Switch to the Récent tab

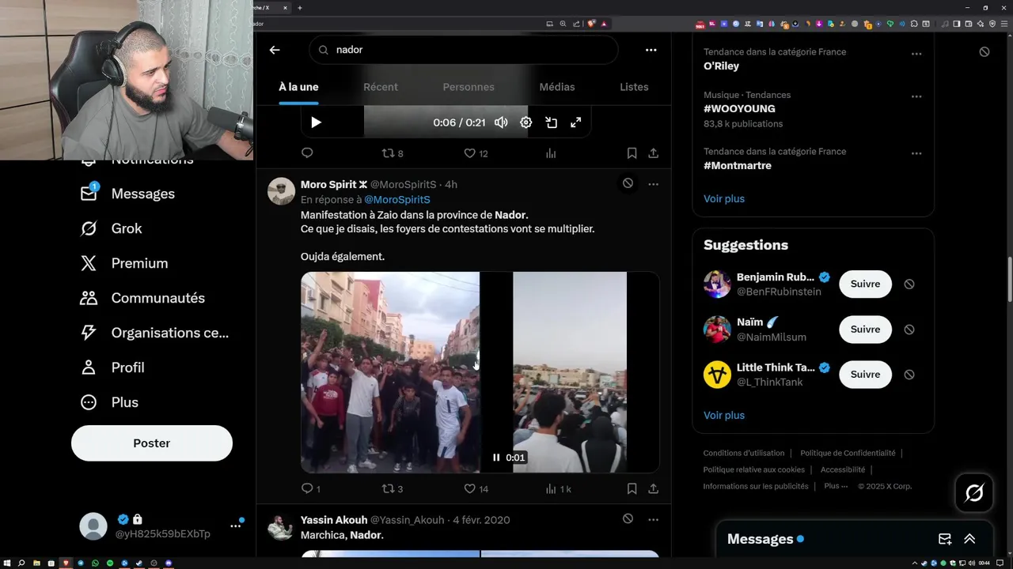[381, 87]
